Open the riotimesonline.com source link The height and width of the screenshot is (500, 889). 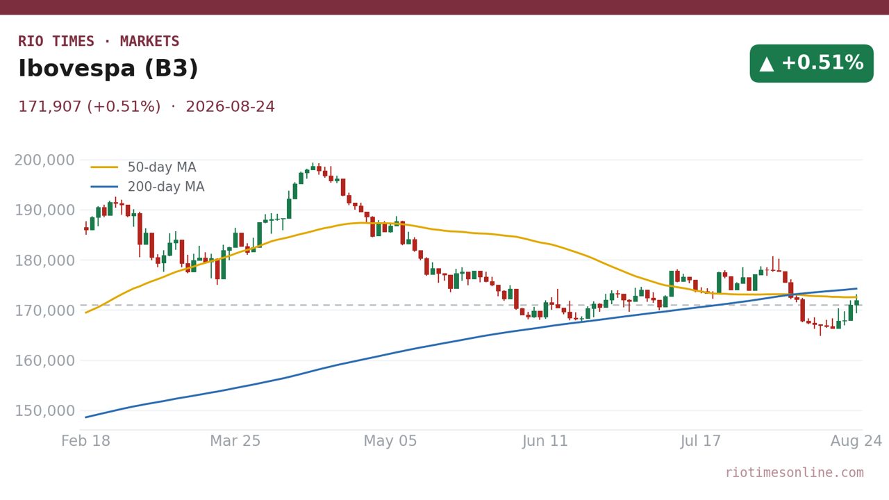tap(795, 473)
